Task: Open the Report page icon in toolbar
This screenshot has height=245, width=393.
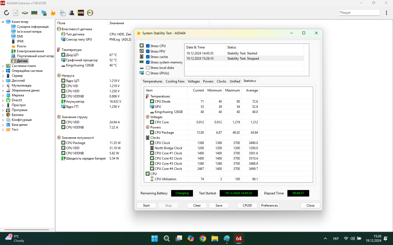Action: tap(16, 13)
